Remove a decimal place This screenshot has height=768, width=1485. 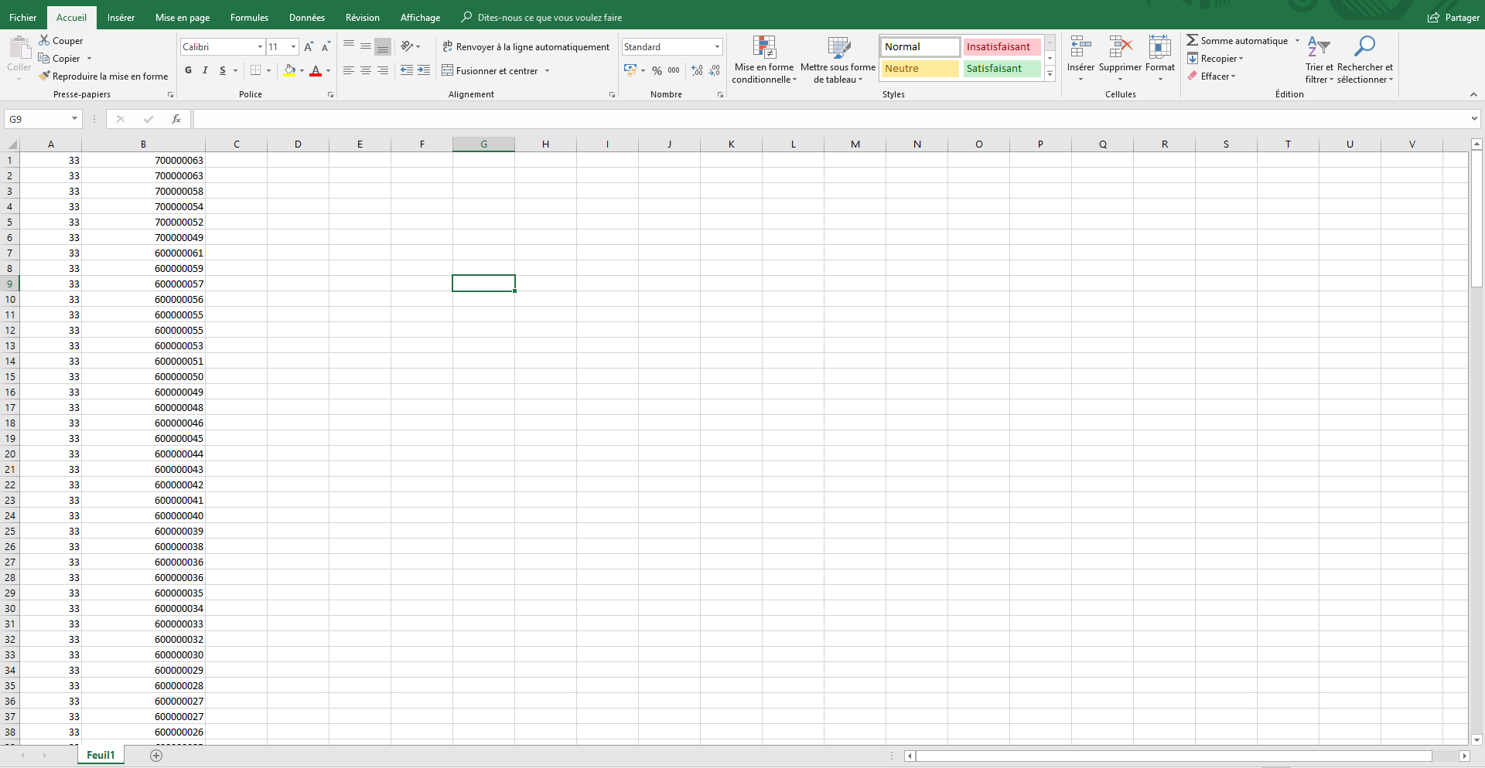pyautogui.click(x=715, y=70)
